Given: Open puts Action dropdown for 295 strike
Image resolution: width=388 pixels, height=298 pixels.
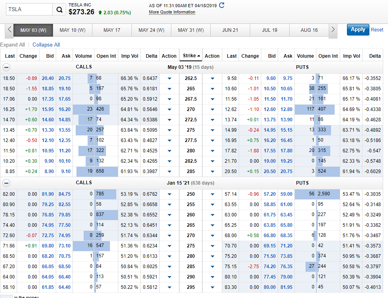Looking at the screenshot, I should tap(212, 287).
